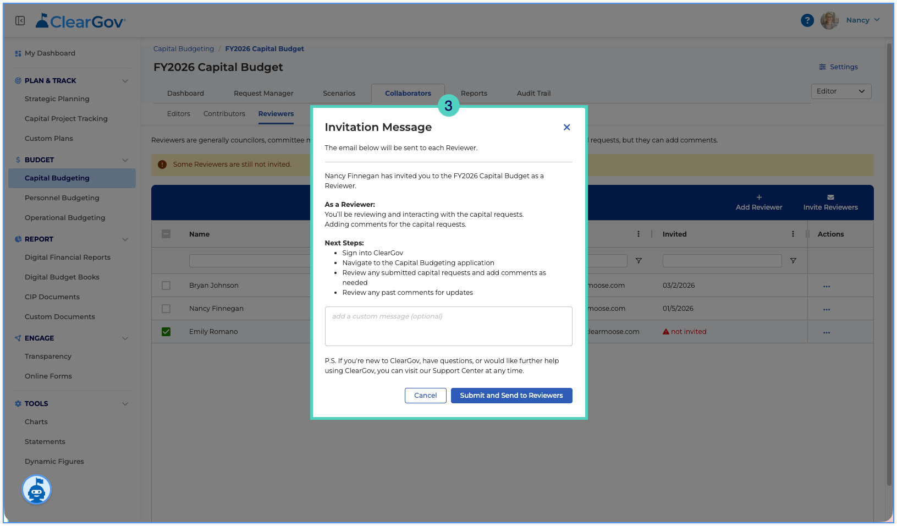897x526 pixels.
Task: Open Capital Project Tracking in sidebar
Action: (x=66, y=119)
